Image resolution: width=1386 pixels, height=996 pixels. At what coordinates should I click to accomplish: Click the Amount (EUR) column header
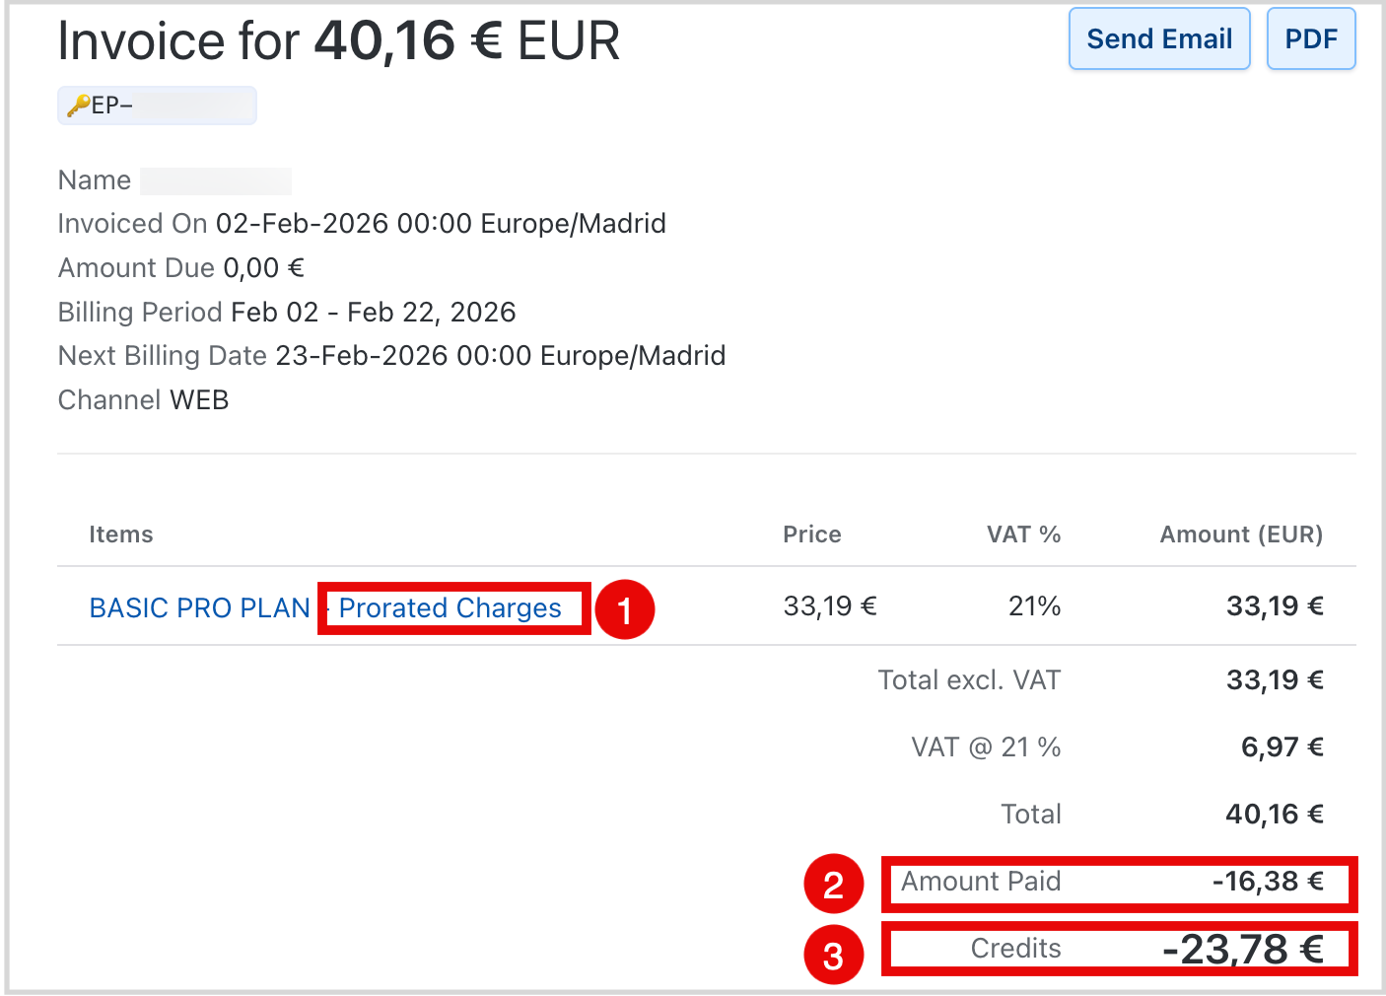[1240, 534]
